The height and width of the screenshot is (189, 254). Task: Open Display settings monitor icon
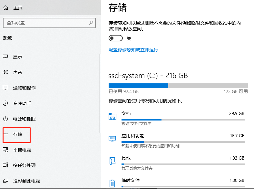pyautogui.click(x=5, y=57)
